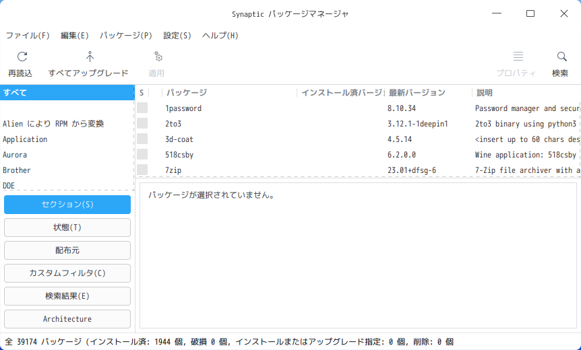Click the Search (検索) magnifier icon
The image size is (581, 350).
pos(561,57)
